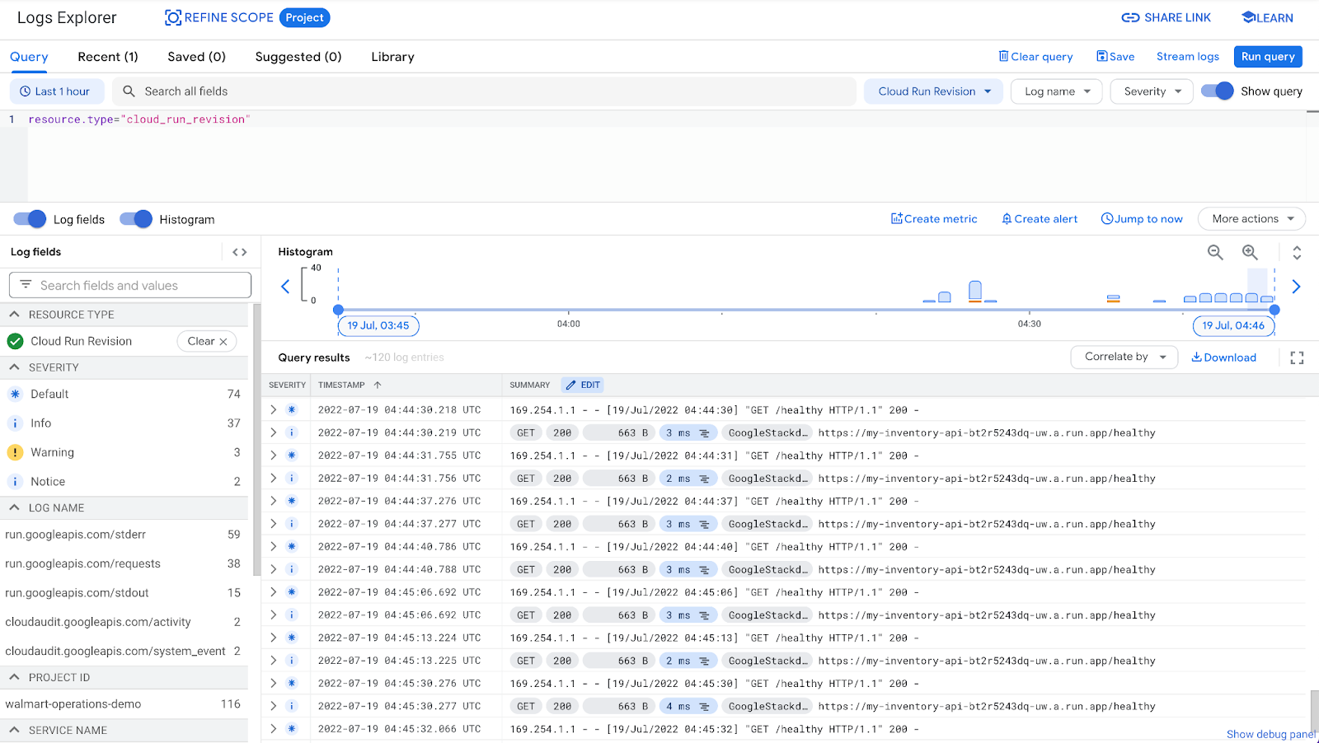Collapse the PROJECT ID section
Image resolution: width=1319 pixels, height=743 pixels.
pos(15,677)
